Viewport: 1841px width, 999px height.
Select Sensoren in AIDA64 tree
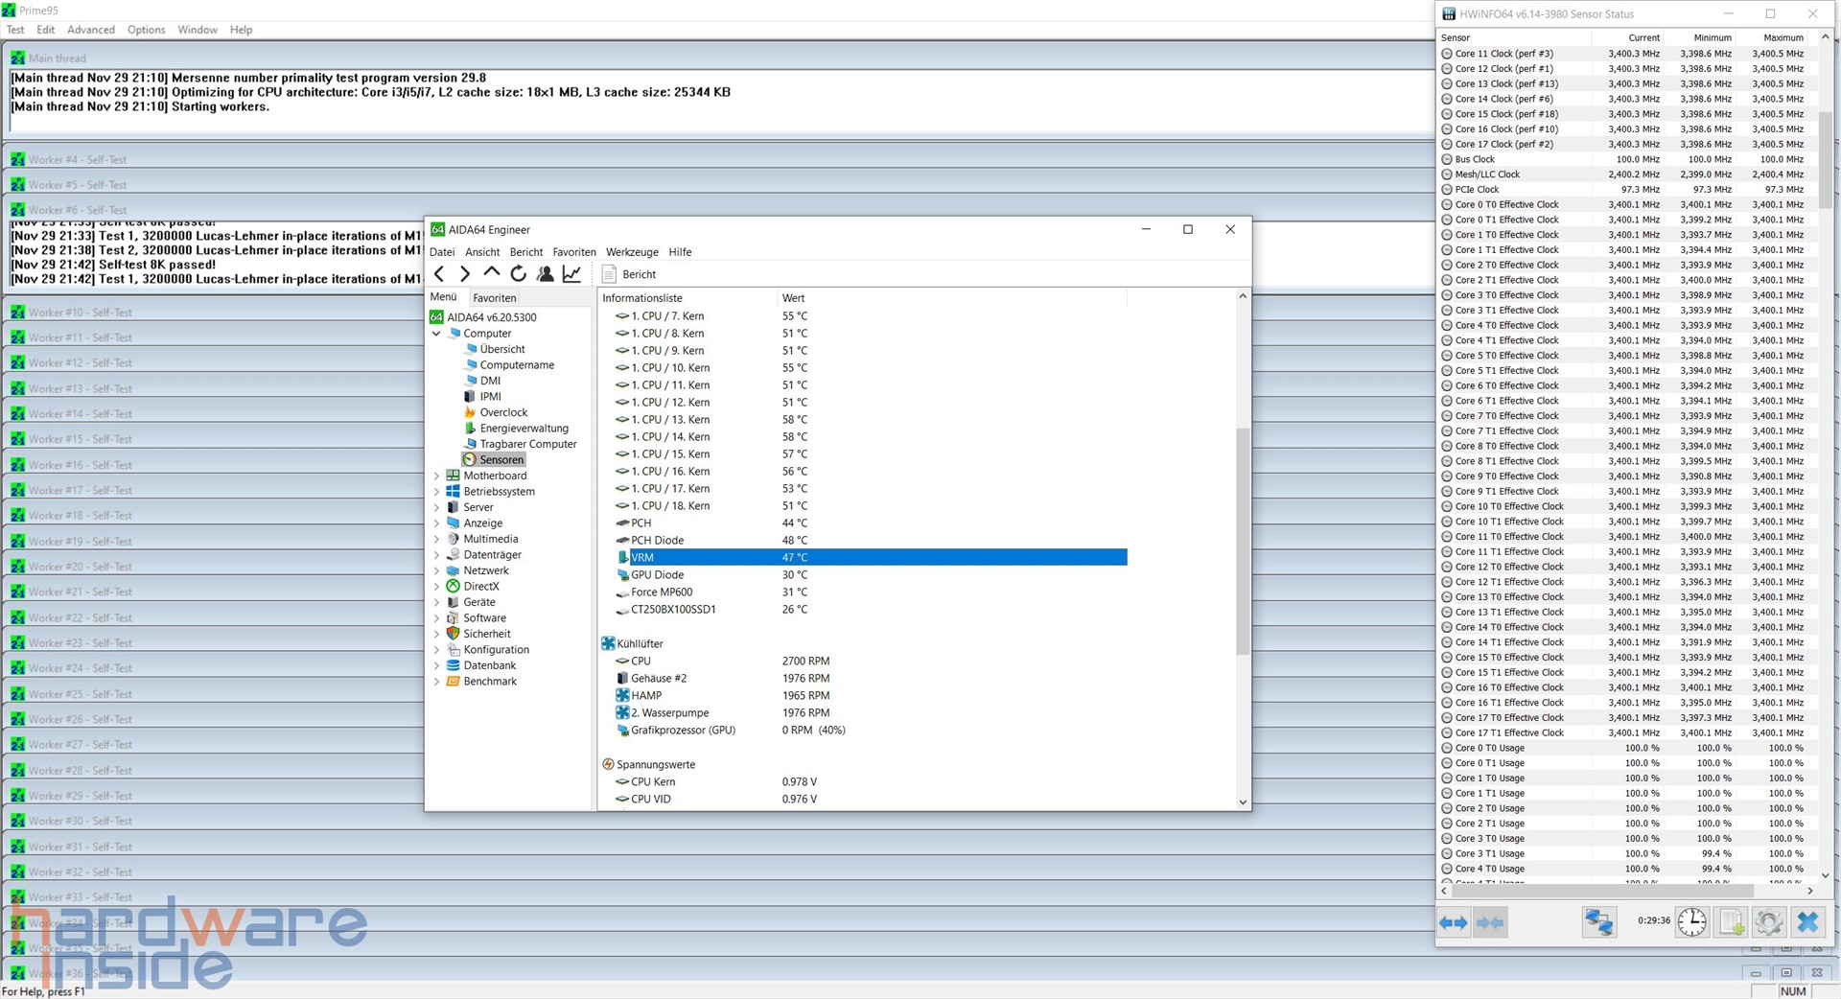501,460
